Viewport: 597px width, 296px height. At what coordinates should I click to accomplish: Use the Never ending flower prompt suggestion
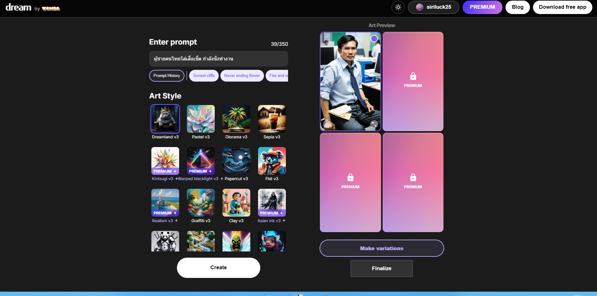tap(242, 76)
